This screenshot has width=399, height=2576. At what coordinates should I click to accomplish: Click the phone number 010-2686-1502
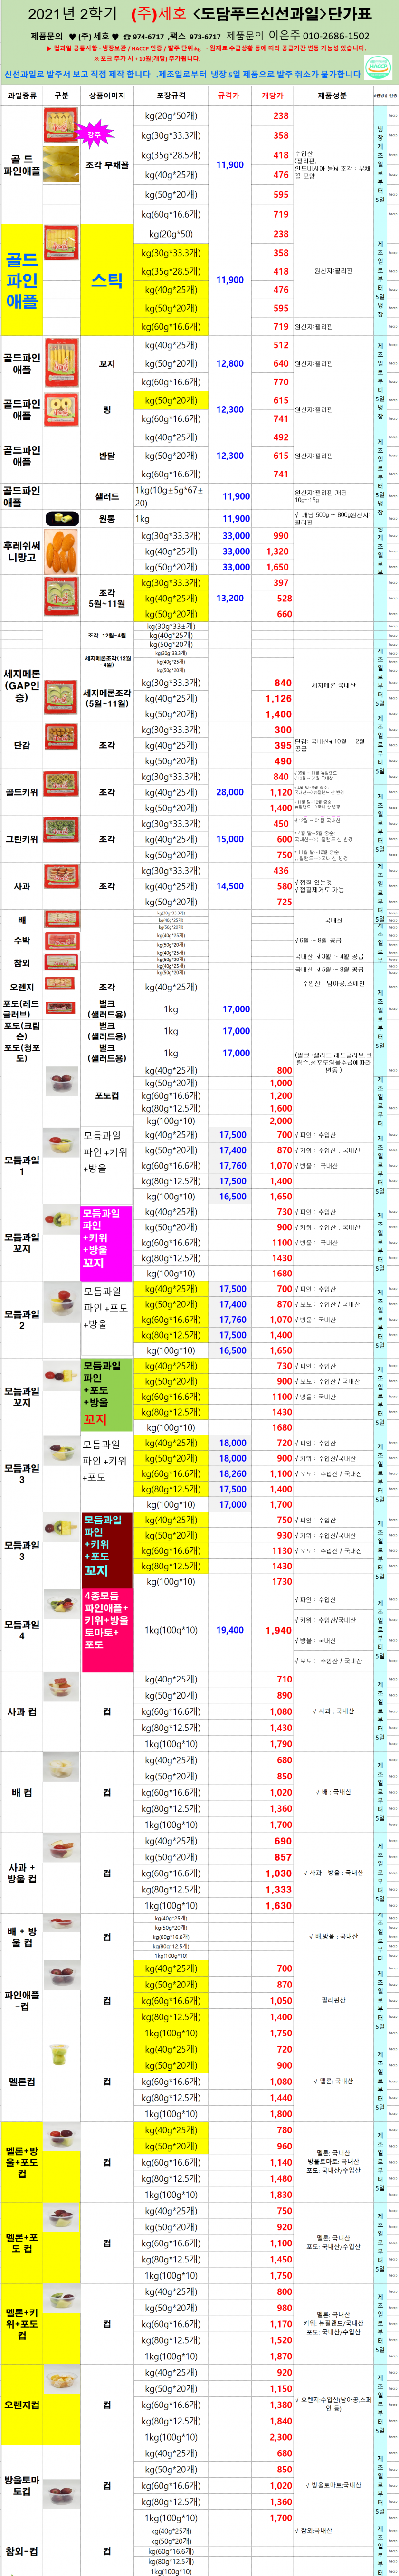[337, 36]
